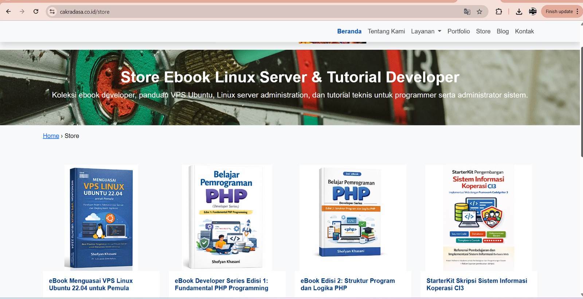Open Tentang Kami navigation item
Image resolution: width=583 pixels, height=299 pixels.
pyautogui.click(x=386, y=31)
